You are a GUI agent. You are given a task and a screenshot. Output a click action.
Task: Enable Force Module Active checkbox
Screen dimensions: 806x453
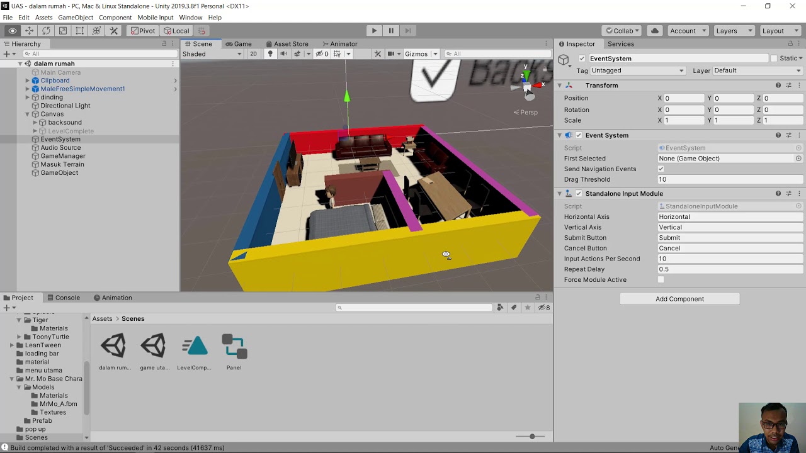click(x=661, y=280)
